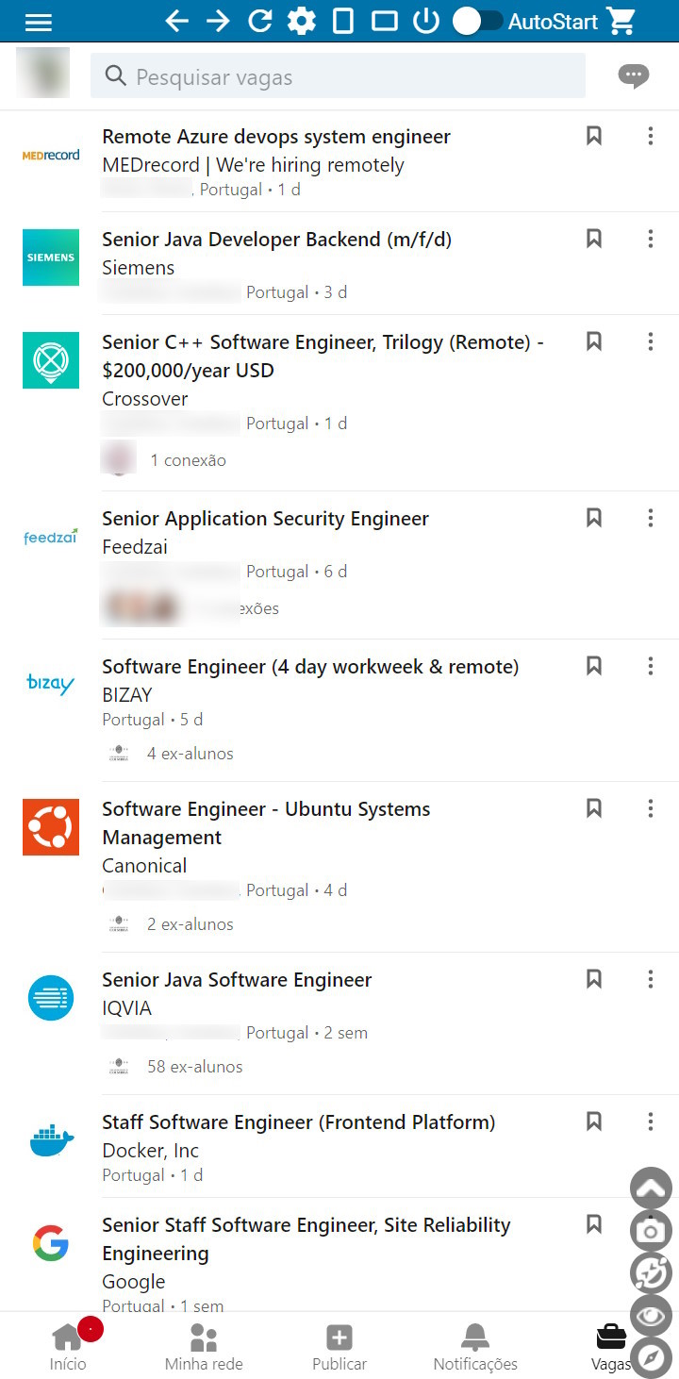
Task: Expand options menu for BIZAY job
Action: [651, 667]
